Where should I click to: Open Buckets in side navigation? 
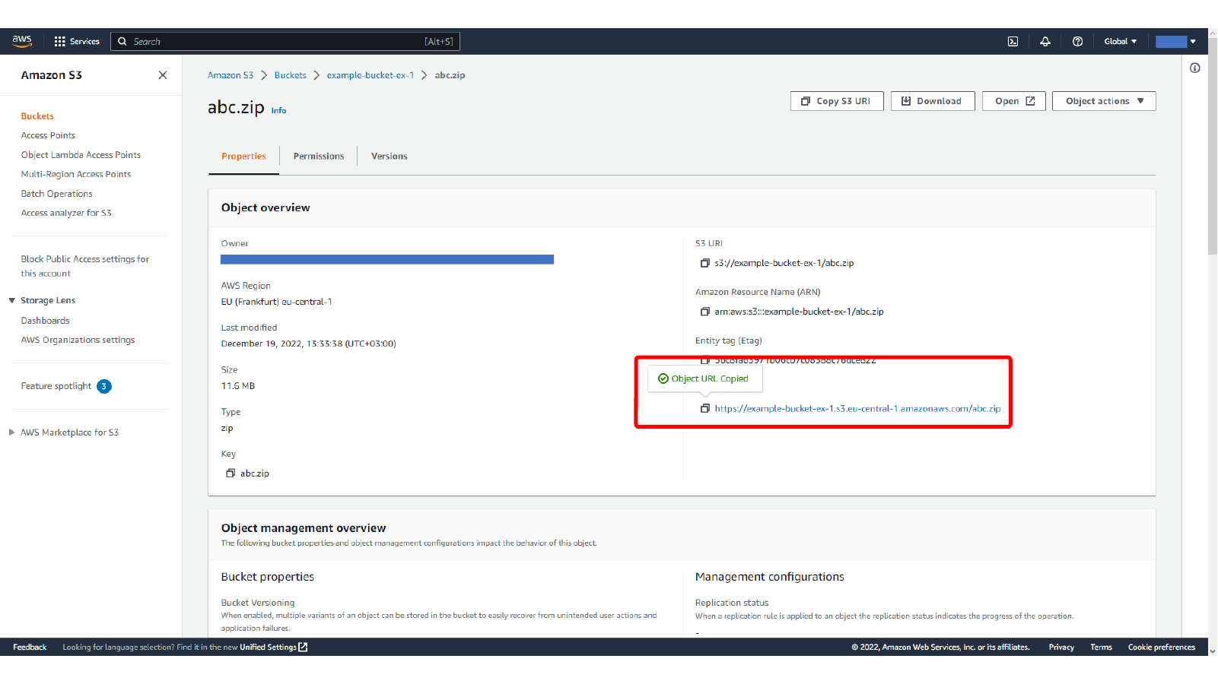[x=37, y=116]
